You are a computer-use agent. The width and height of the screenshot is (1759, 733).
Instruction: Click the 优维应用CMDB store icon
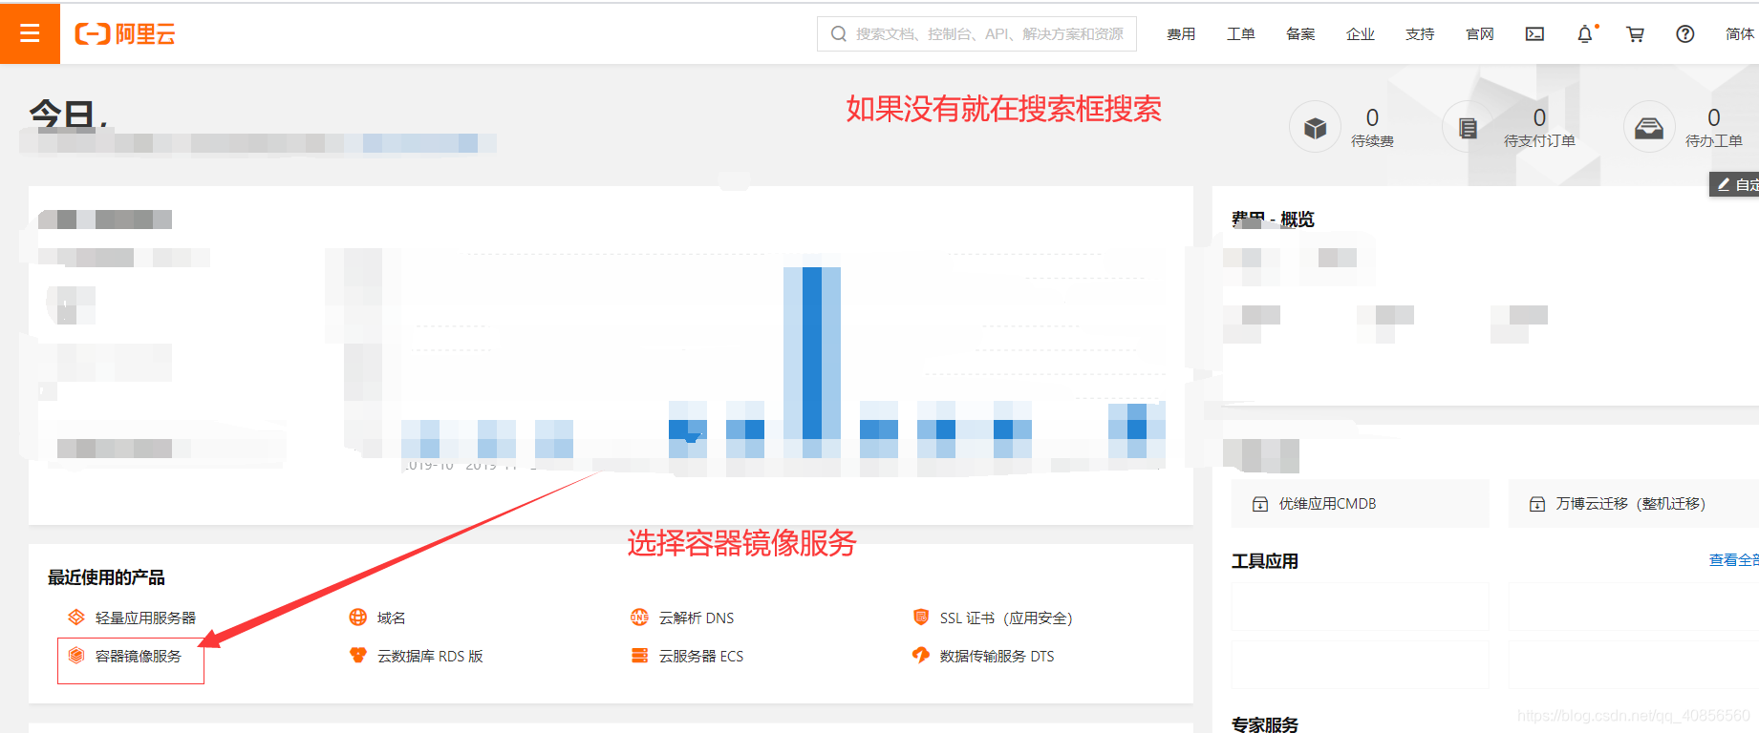1260,504
